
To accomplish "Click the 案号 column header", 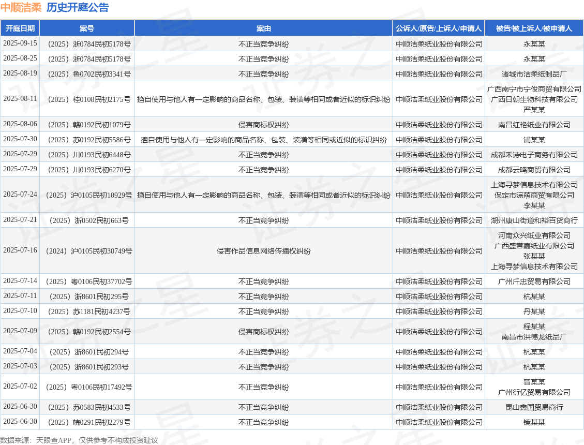I will [x=87, y=28].
